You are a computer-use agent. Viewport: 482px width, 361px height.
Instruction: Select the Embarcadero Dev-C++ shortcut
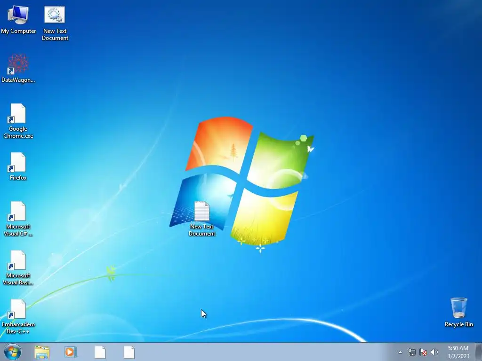18,316
